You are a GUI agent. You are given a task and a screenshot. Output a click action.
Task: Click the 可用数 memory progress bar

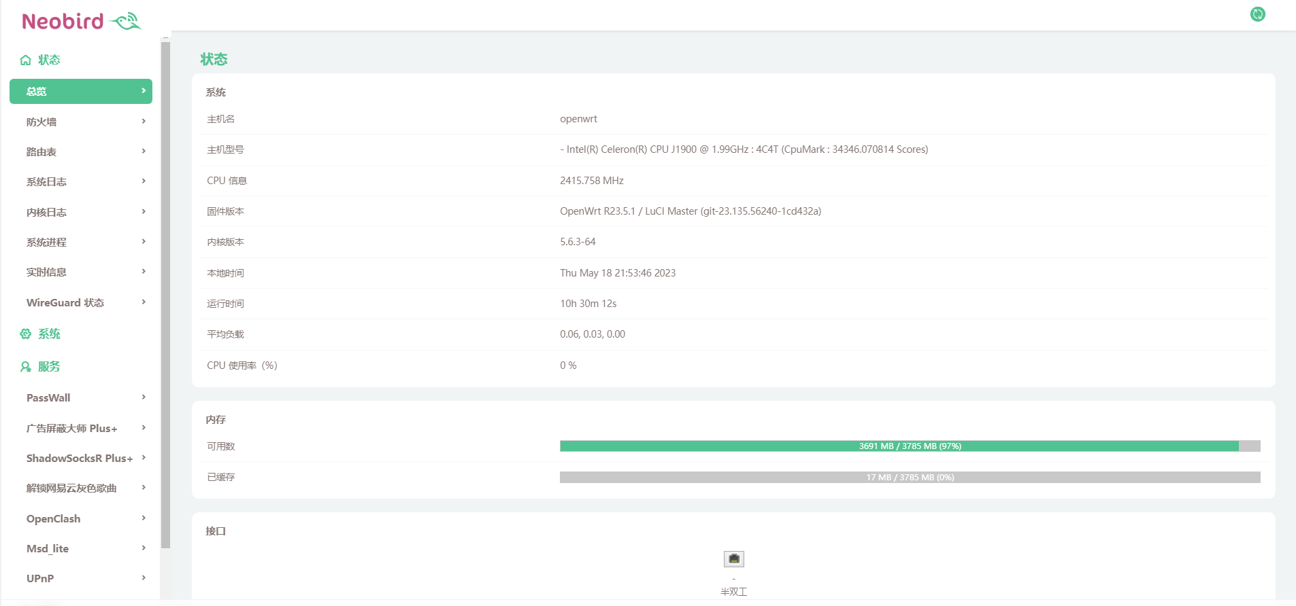910,446
